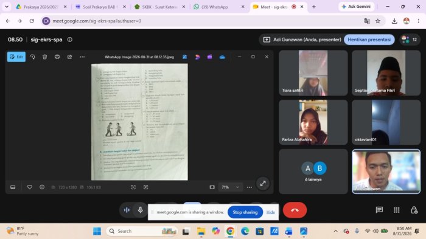Switch to Soal Prakarya BAB tab
Image resolution: width=426 pixels, height=239 pixels.
(100, 7)
